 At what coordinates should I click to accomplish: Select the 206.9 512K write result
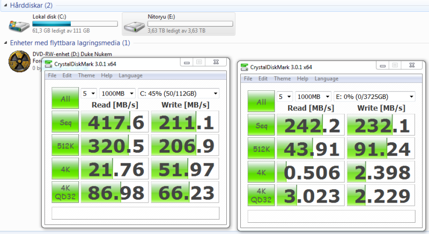point(185,145)
